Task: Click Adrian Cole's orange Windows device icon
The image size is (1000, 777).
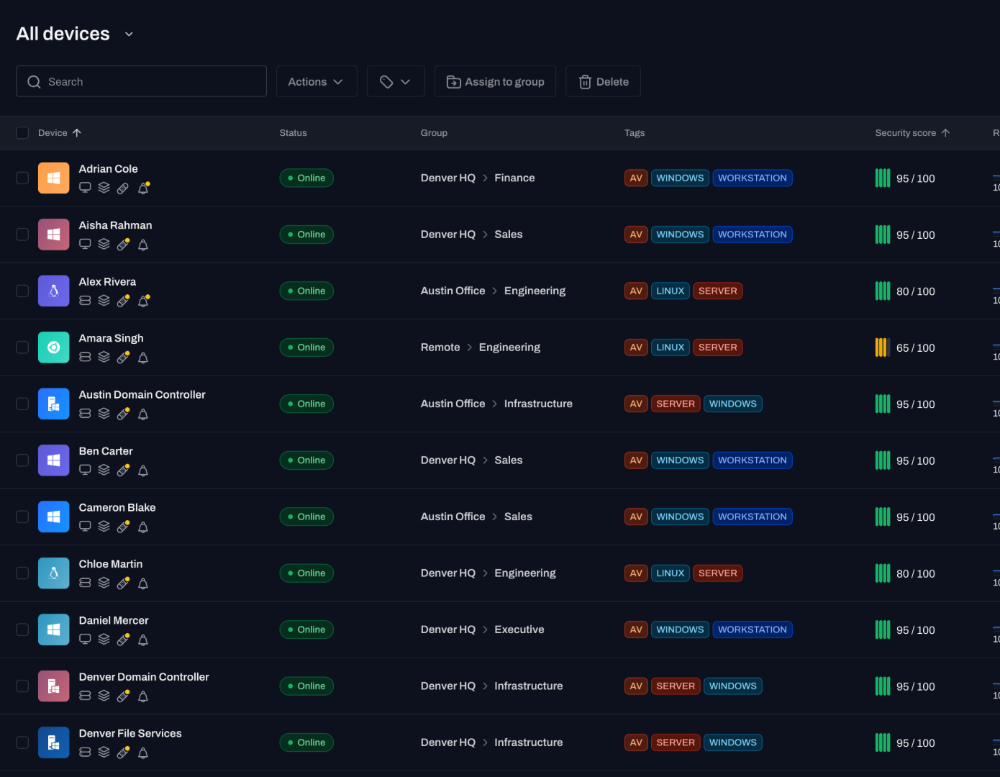Action: tap(54, 178)
